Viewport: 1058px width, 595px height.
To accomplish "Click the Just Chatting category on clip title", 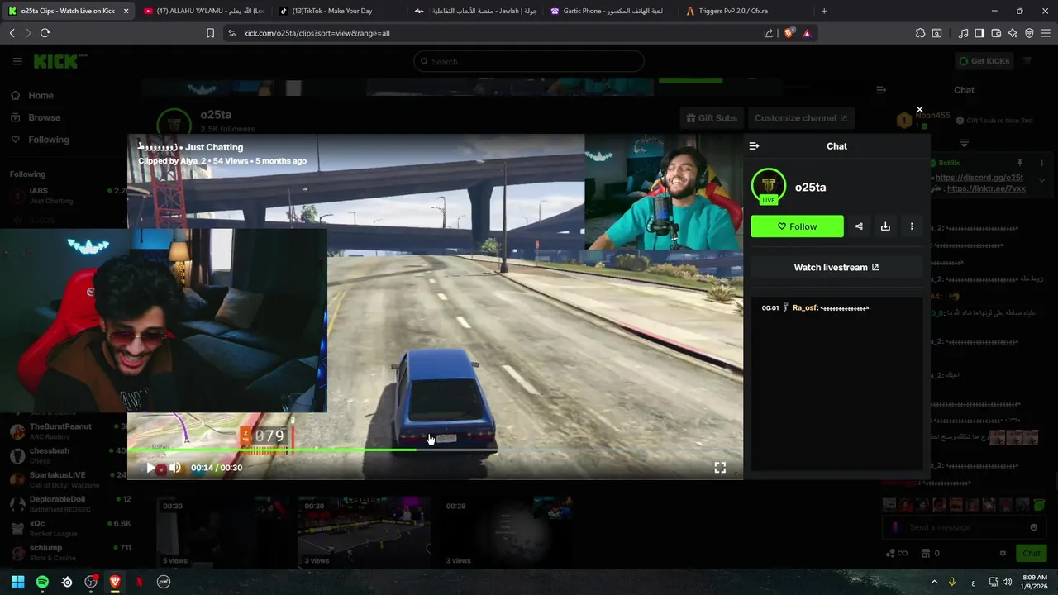I will [x=214, y=148].
